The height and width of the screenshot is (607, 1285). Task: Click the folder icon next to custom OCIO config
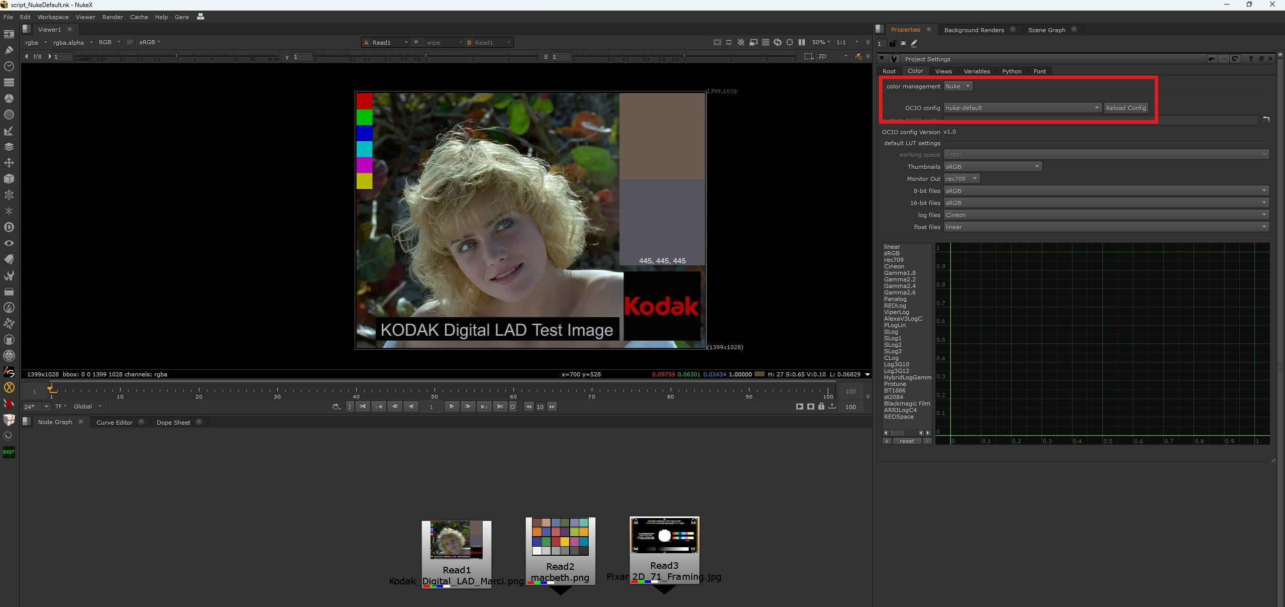(x=1266, y=120)
